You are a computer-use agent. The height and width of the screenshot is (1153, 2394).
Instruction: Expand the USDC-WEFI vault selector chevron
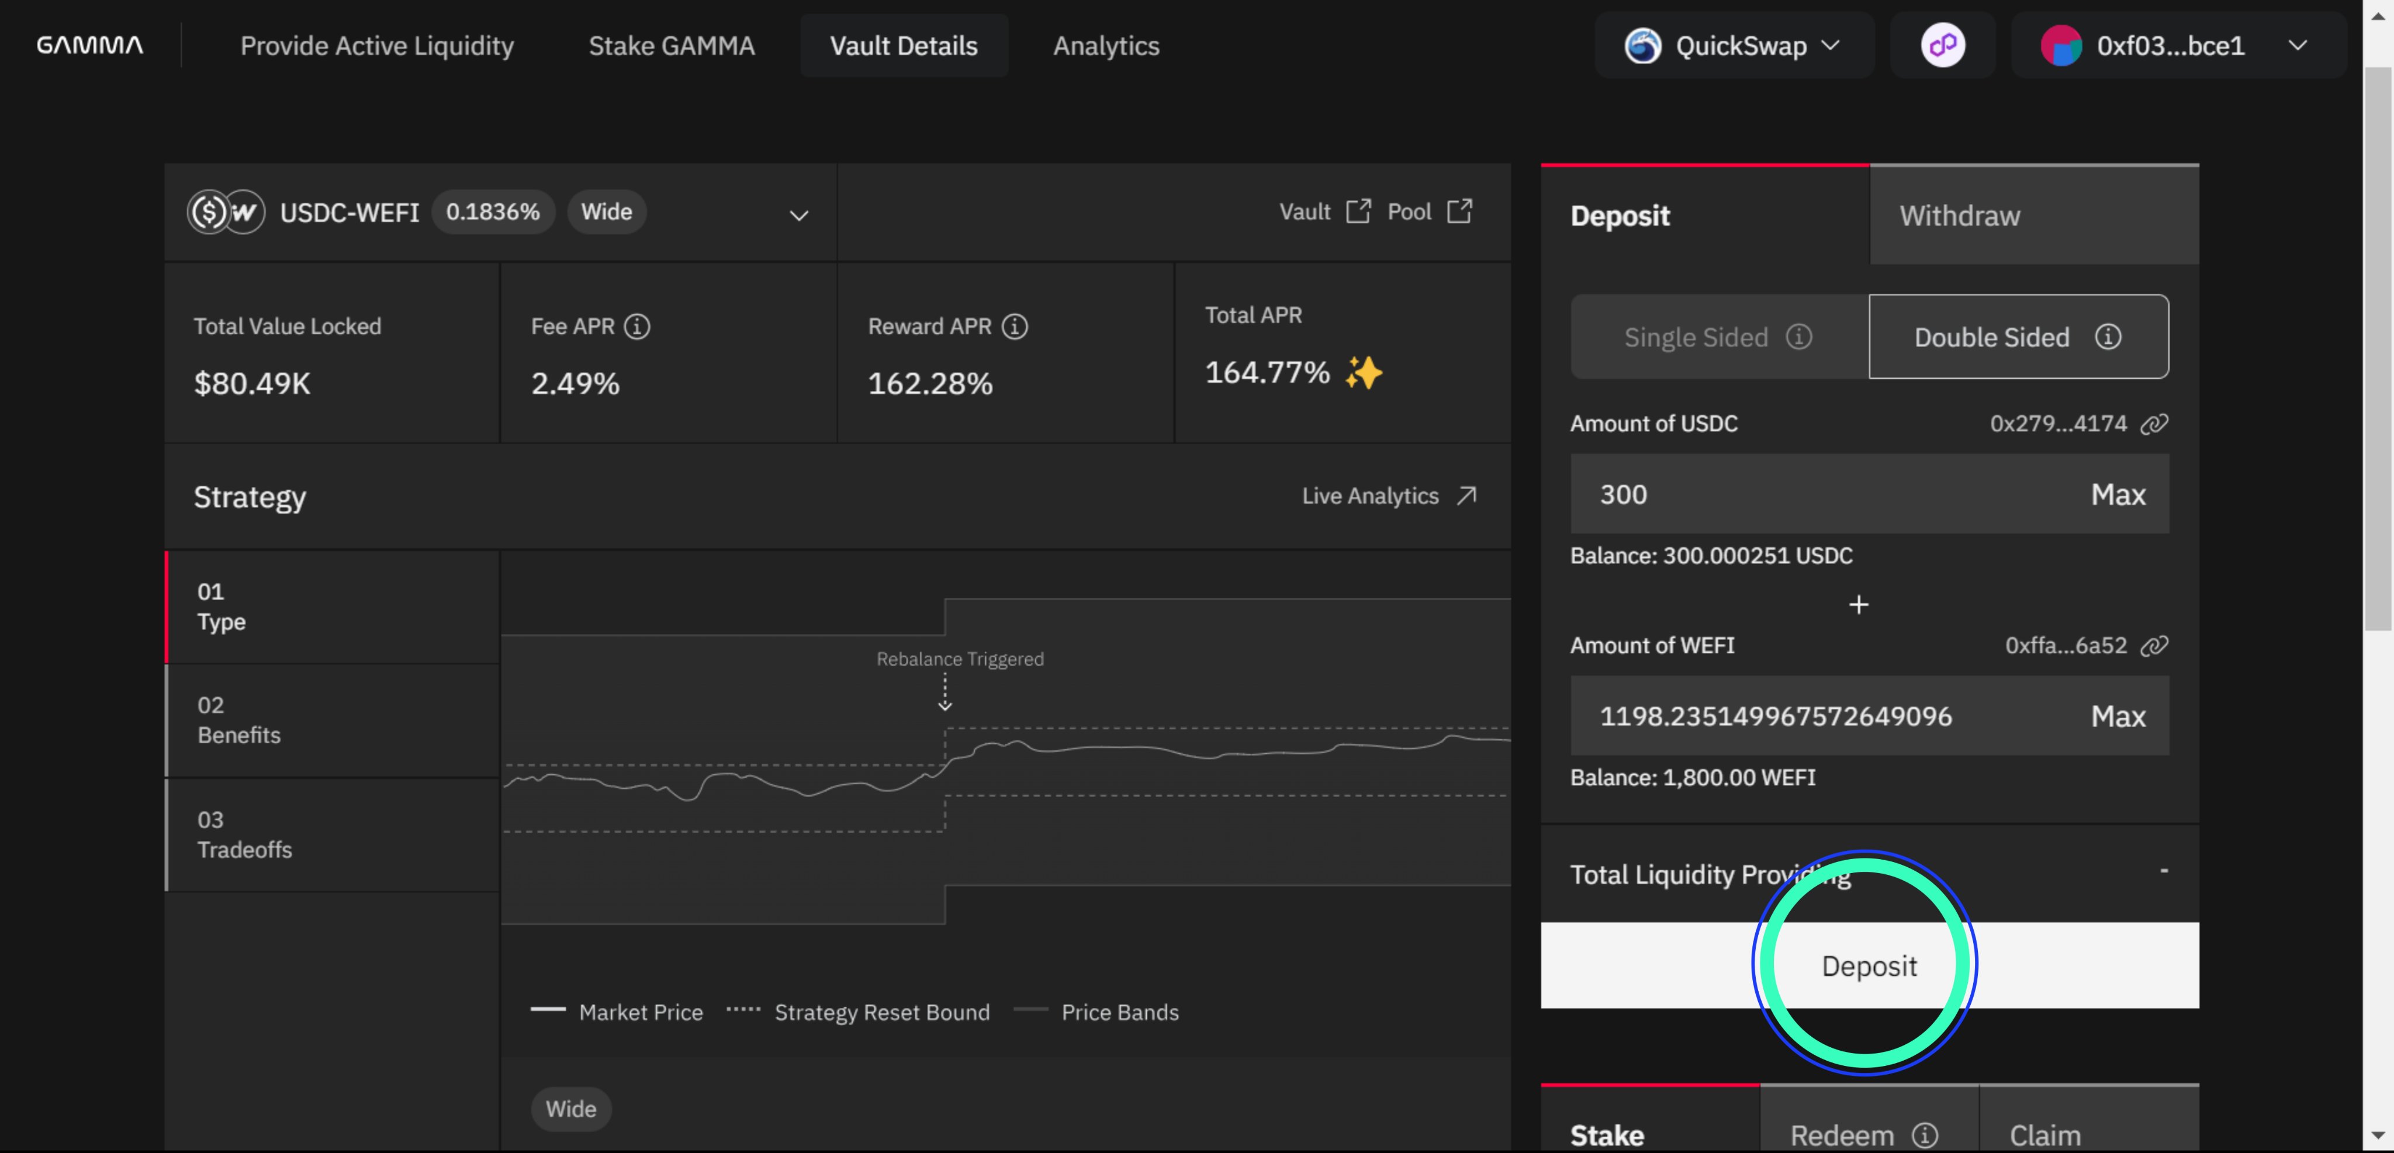coord(798,216)
